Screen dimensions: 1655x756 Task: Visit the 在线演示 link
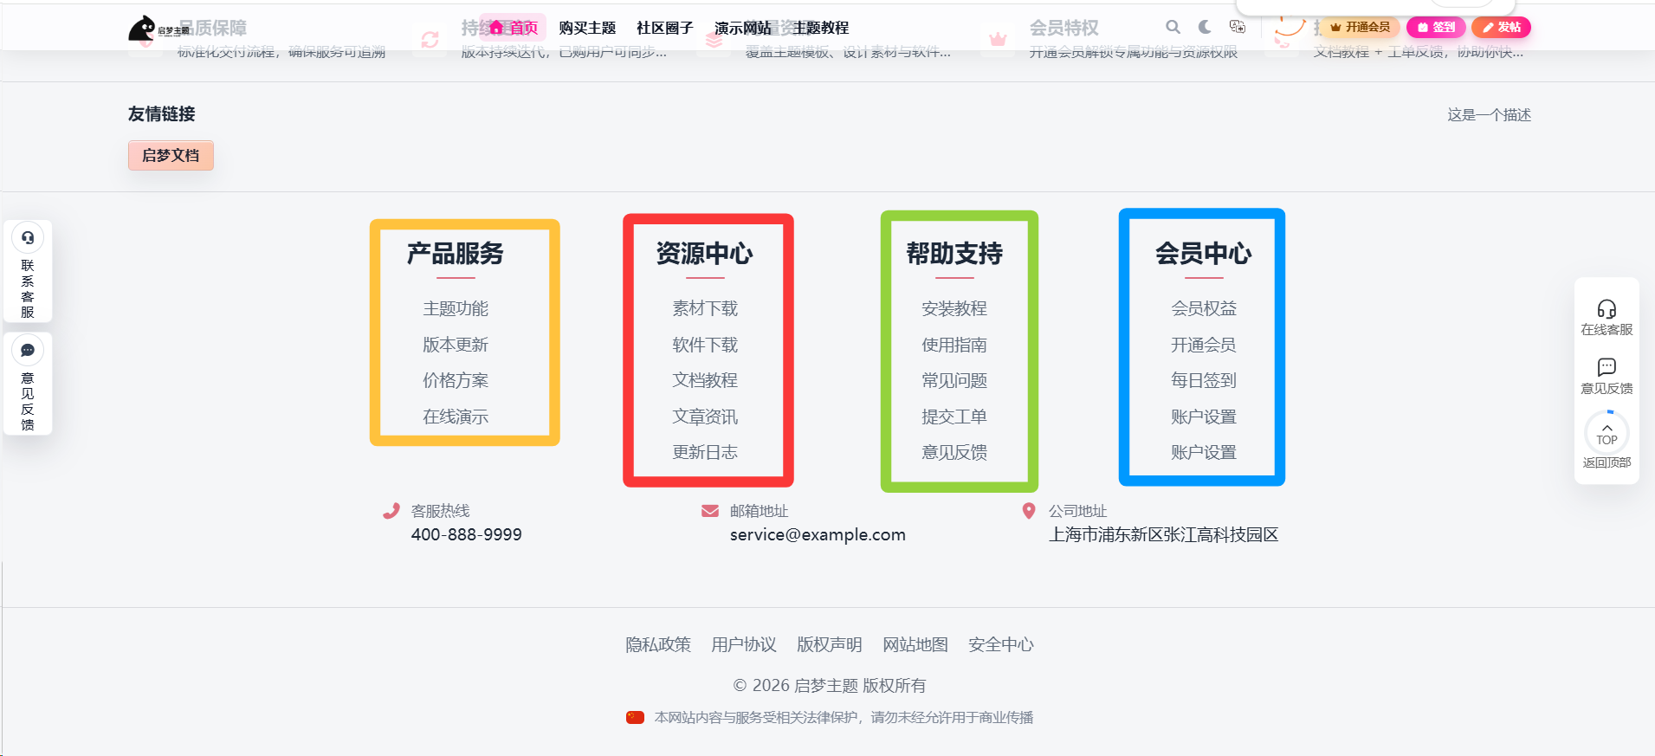[456, 417]
